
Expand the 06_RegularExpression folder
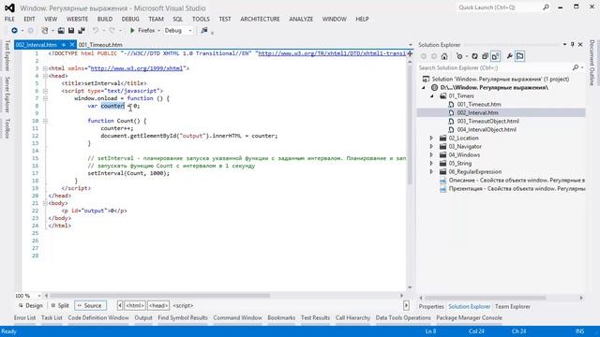pyautogui.click(x=431, y=171)
